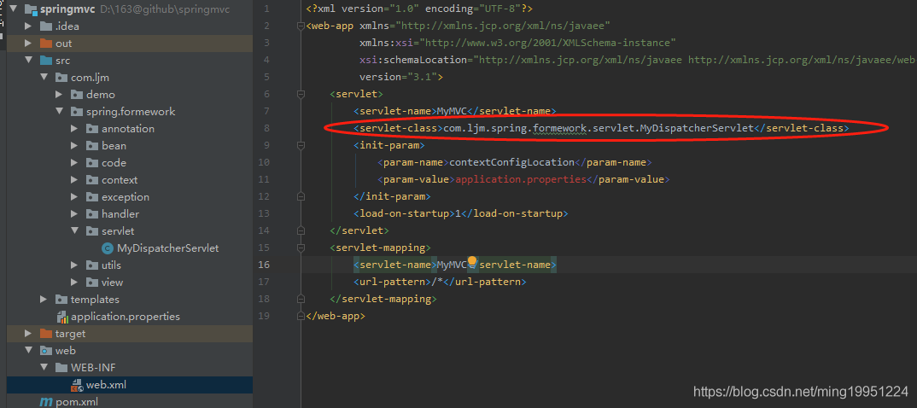Screen dimensions: 917x408
Task: Click the web.xml file icon
Action: (76, 385)
